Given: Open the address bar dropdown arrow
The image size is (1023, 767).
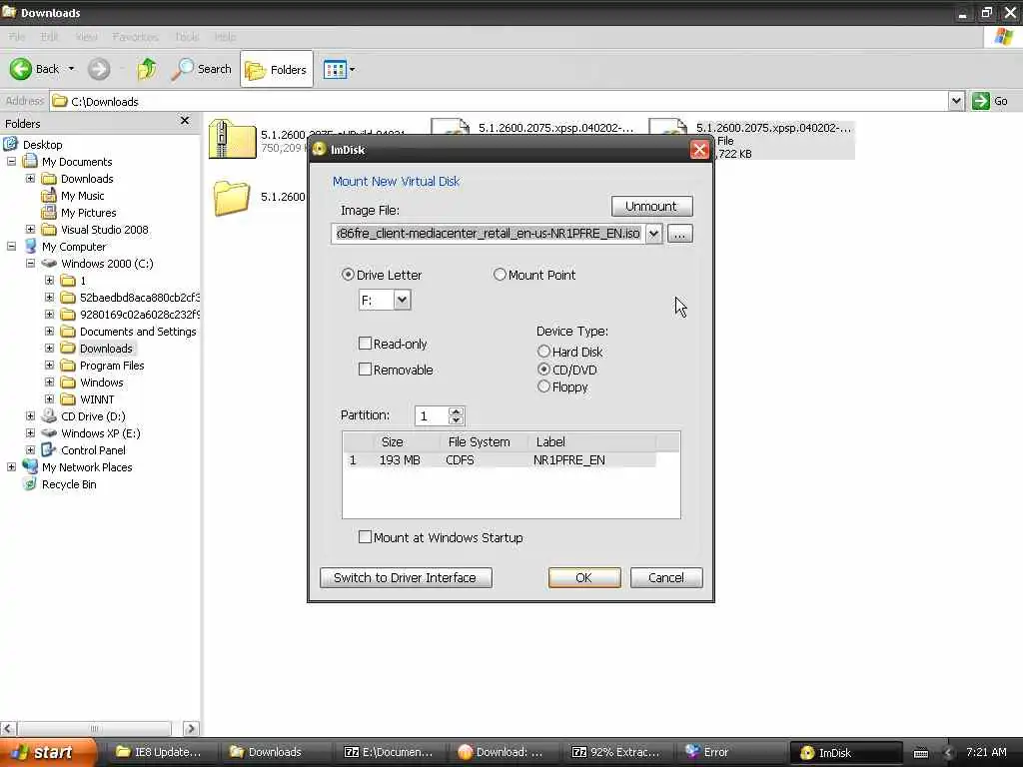Looking at the screenshot, I should pos(956,101).
